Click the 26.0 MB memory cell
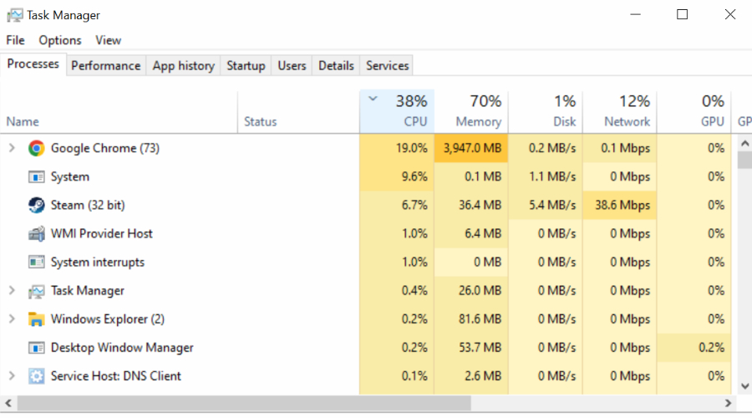Image resolution: width=752 pixels, height=418 pixels. 471,291
